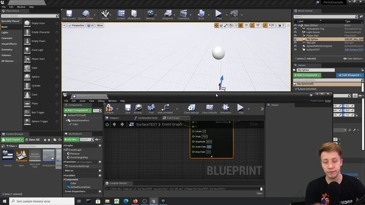The image size is (365, 205).
Task: Collapse Variables section in My Blueprint
Action: tap(64, 175)
